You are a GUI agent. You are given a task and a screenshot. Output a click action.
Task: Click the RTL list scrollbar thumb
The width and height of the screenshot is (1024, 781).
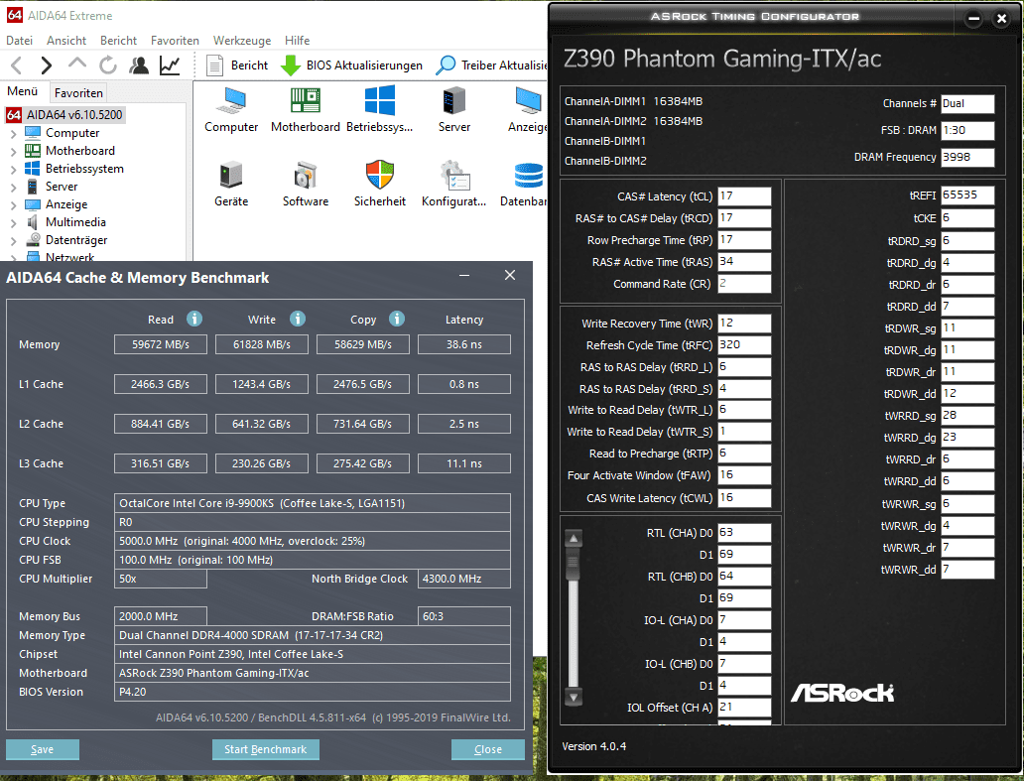point(573,566)
